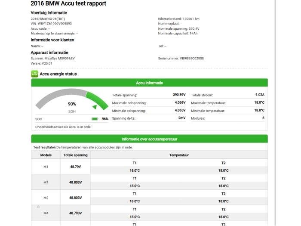301x226 pixels.
Task: Select the M2 row T1 temperature 18.0°C
Action: pos(135,186)
